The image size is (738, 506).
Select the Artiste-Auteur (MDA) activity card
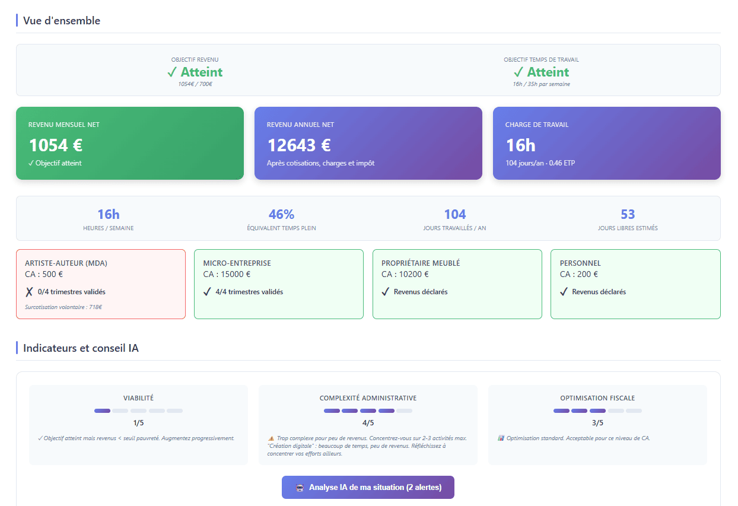tap(100, 284)
